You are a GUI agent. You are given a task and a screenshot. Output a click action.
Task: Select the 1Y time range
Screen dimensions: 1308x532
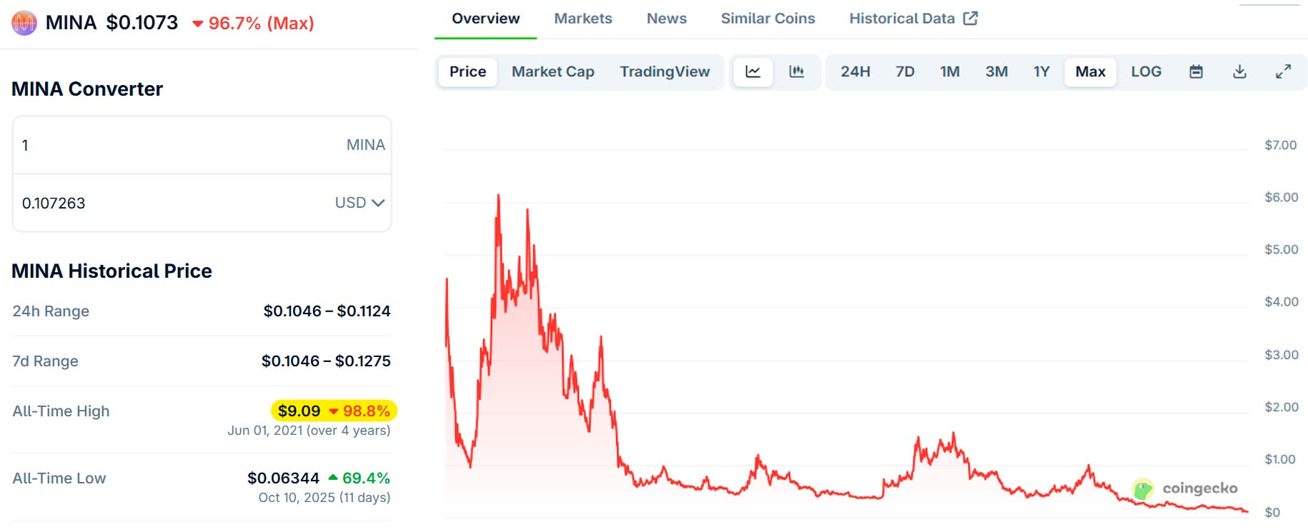click(1041, 71)
